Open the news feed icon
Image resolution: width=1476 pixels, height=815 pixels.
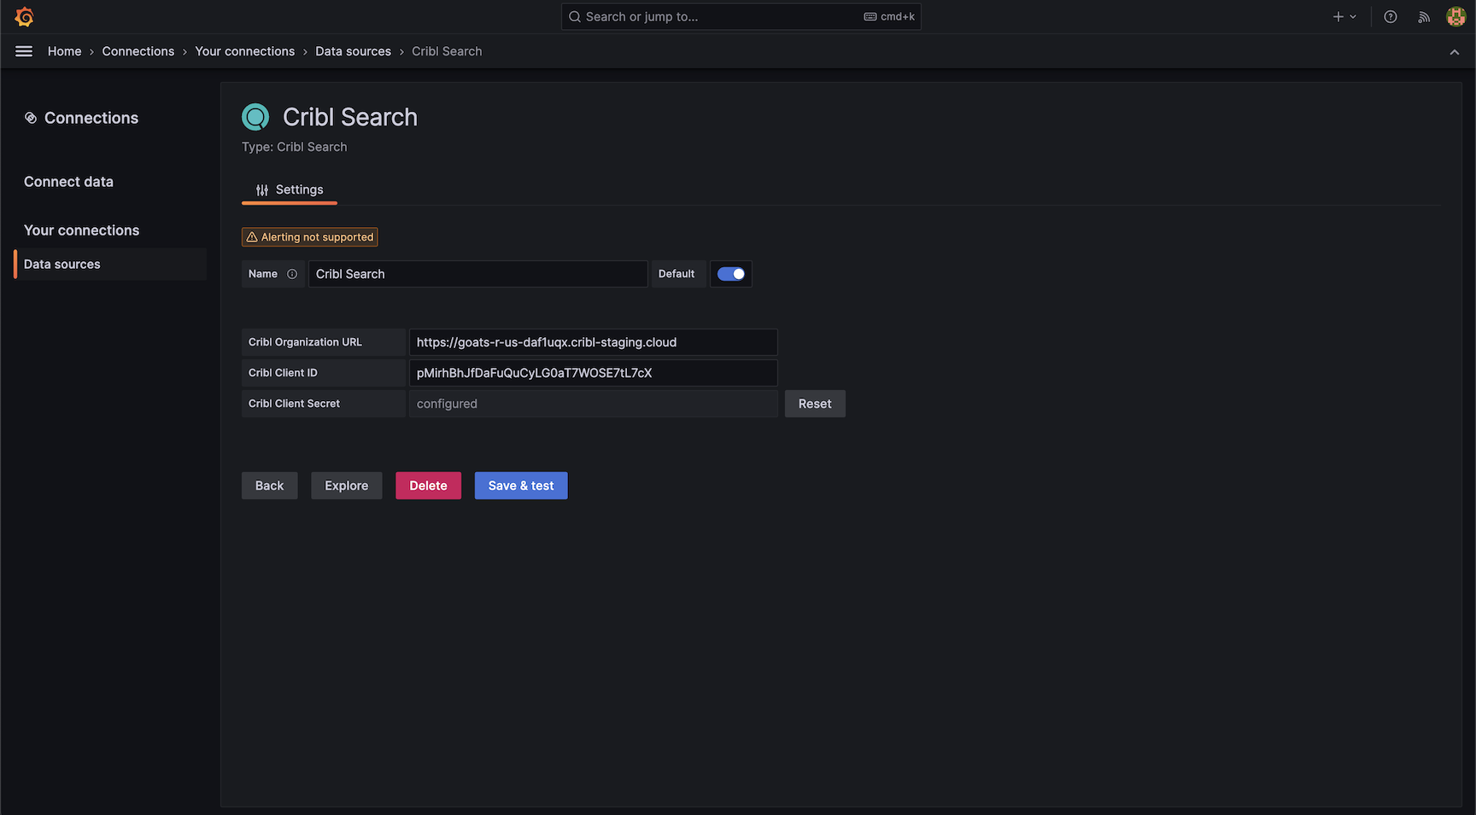[1423, 16]
